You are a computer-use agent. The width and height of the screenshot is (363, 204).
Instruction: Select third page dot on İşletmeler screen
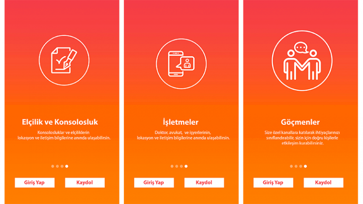(x=181, y=166)
